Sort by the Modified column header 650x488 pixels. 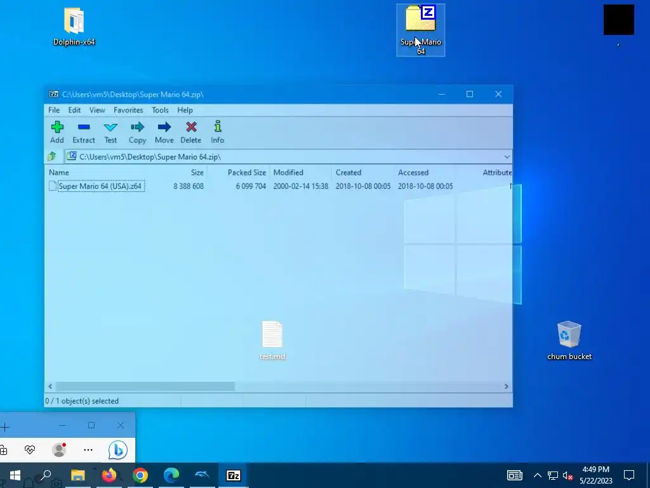tap(288, 173)
